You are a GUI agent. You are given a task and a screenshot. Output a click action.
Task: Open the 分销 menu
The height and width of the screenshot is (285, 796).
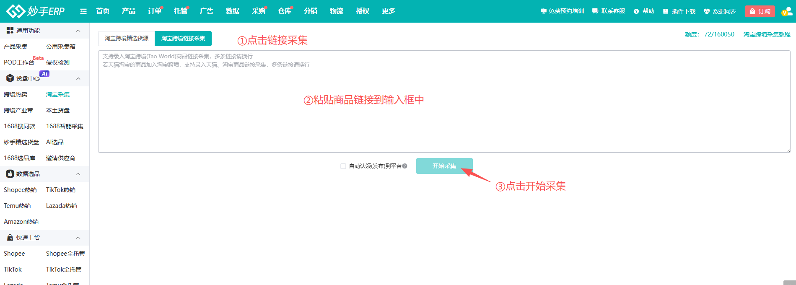click(x=311, y=11)
